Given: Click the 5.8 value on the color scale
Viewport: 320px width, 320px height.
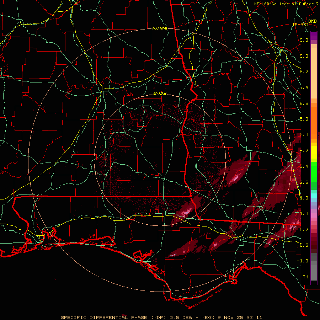Looking at the screenshot, I should click(x=304, y=119).
